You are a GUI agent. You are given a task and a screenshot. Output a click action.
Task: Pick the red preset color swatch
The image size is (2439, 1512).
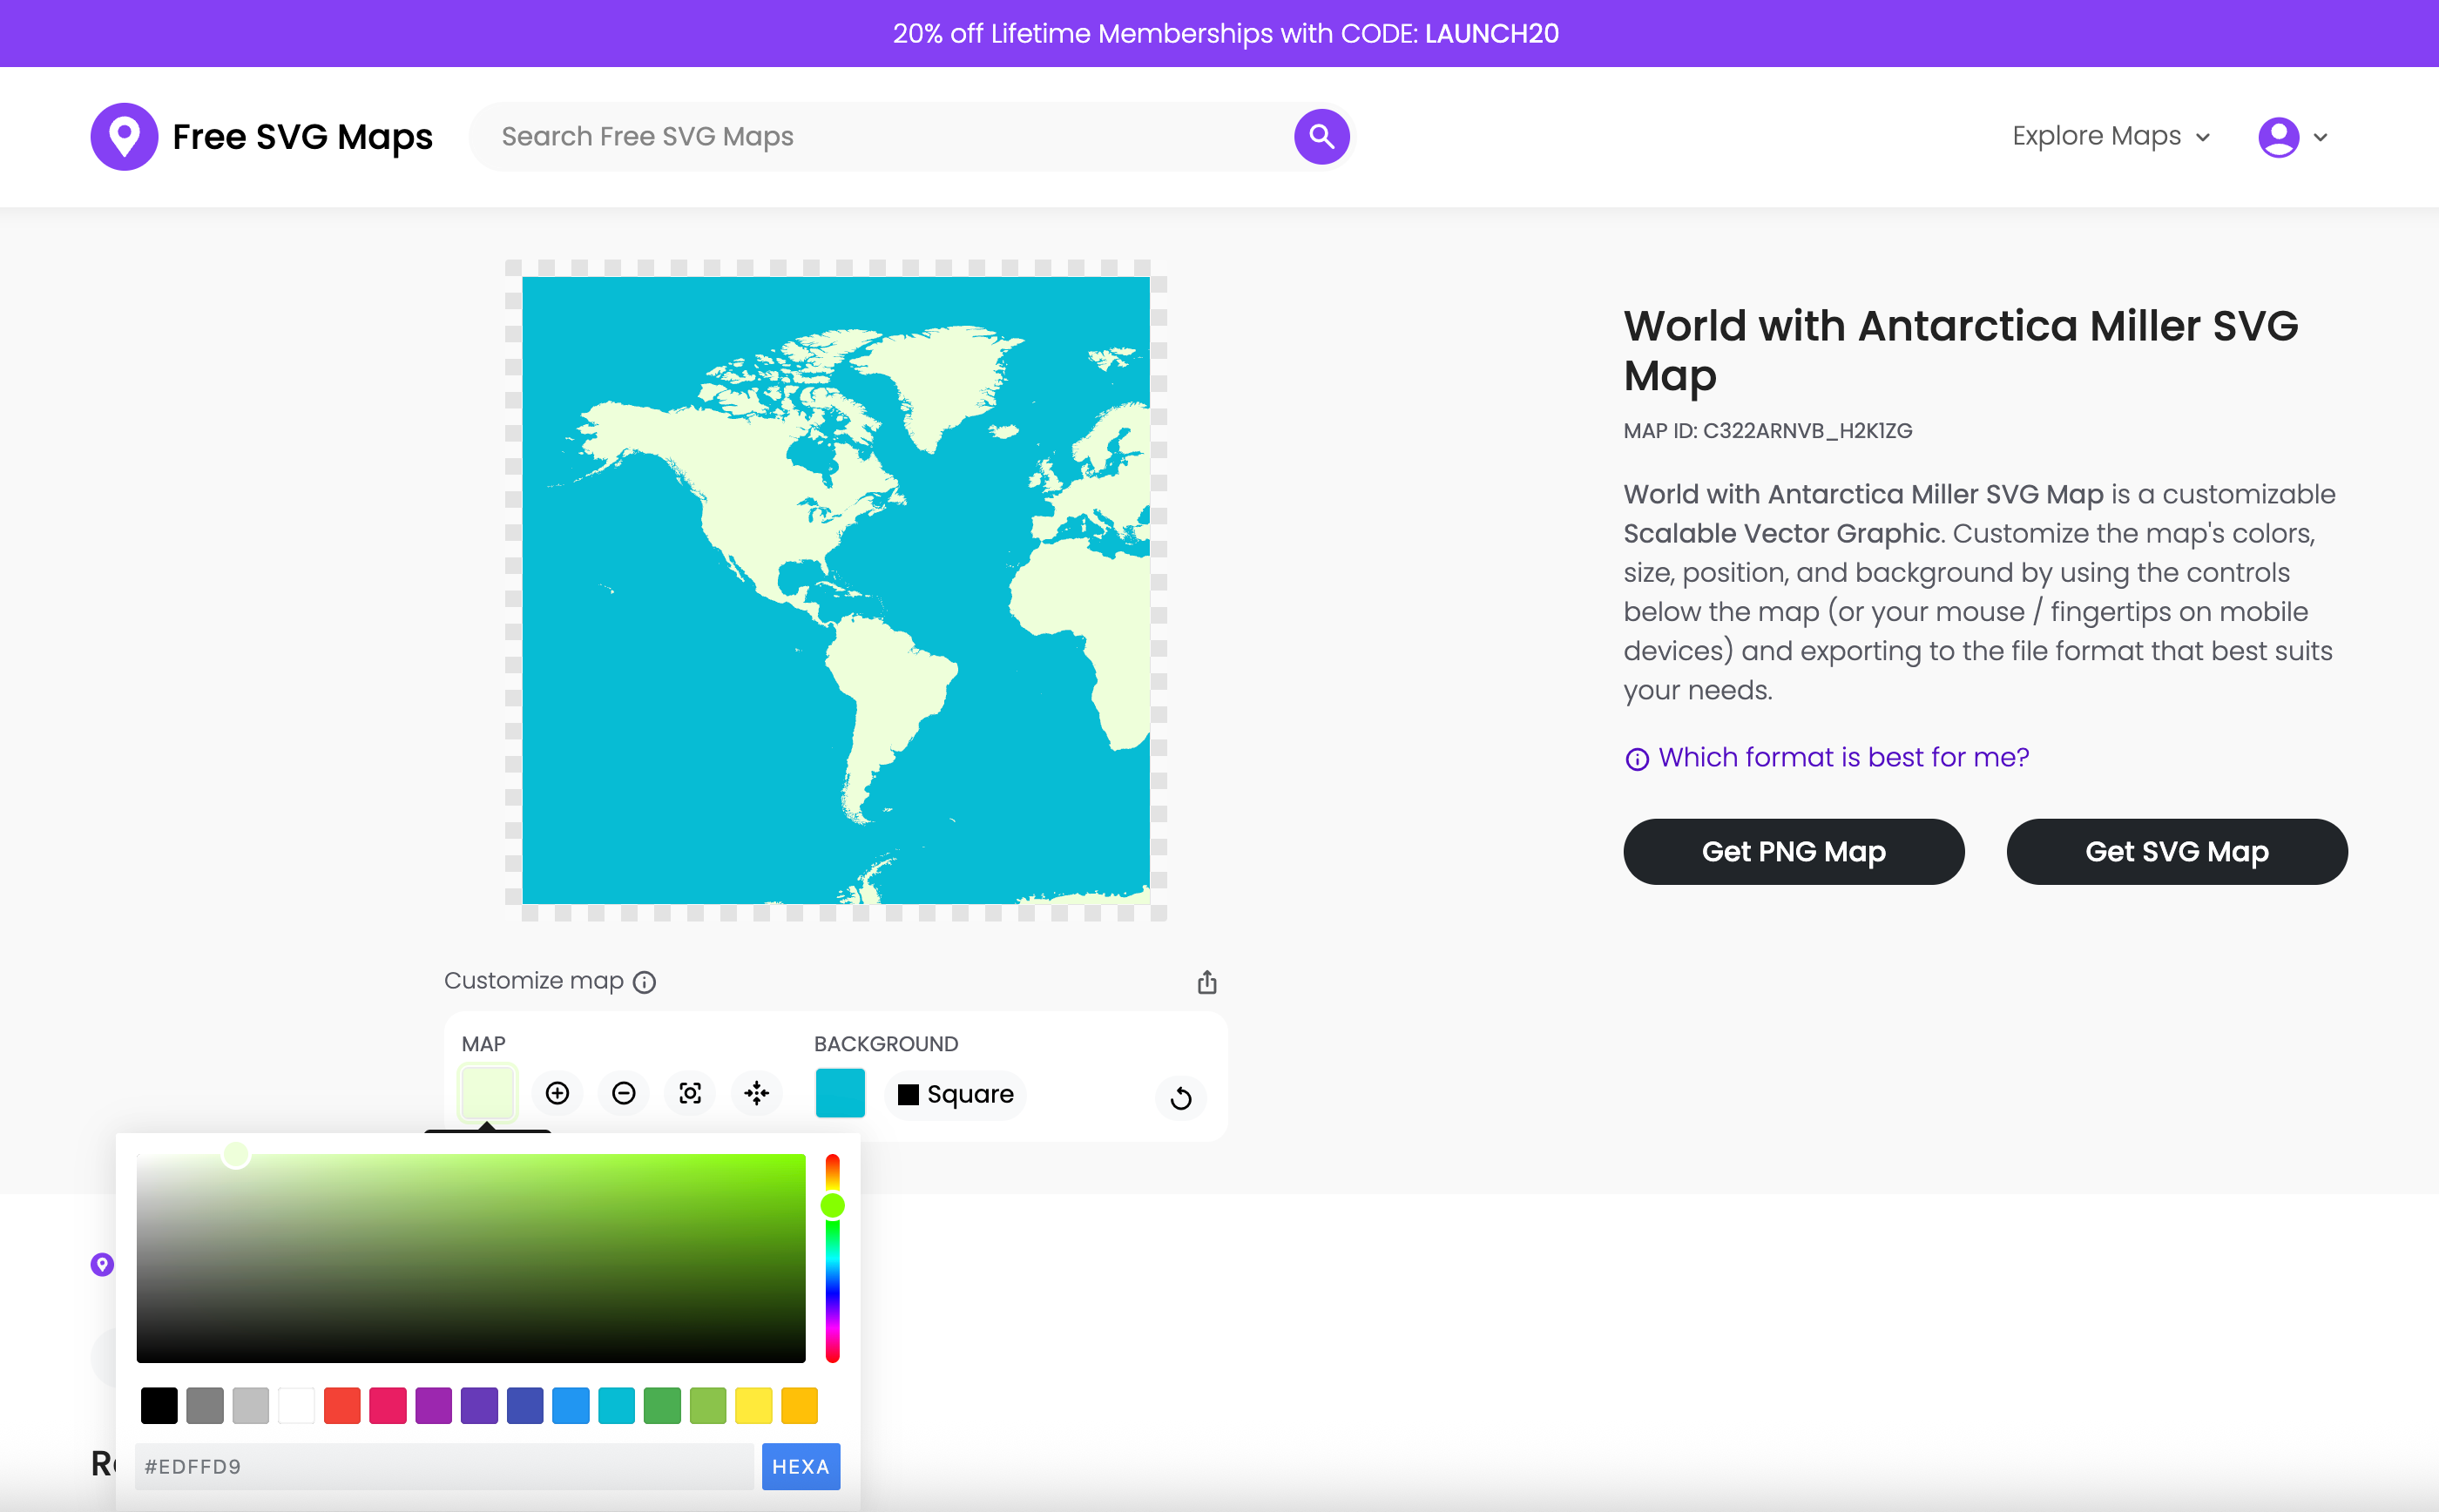coord(342,1404)
